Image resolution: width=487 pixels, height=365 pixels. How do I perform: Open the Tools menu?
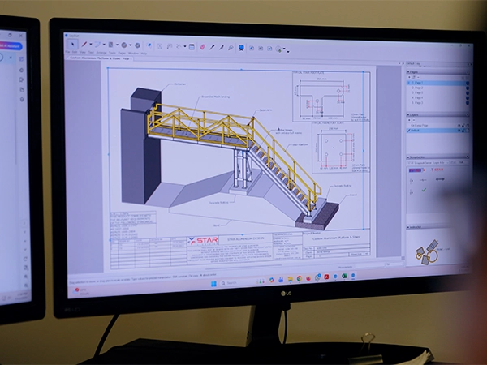point(112,53)
